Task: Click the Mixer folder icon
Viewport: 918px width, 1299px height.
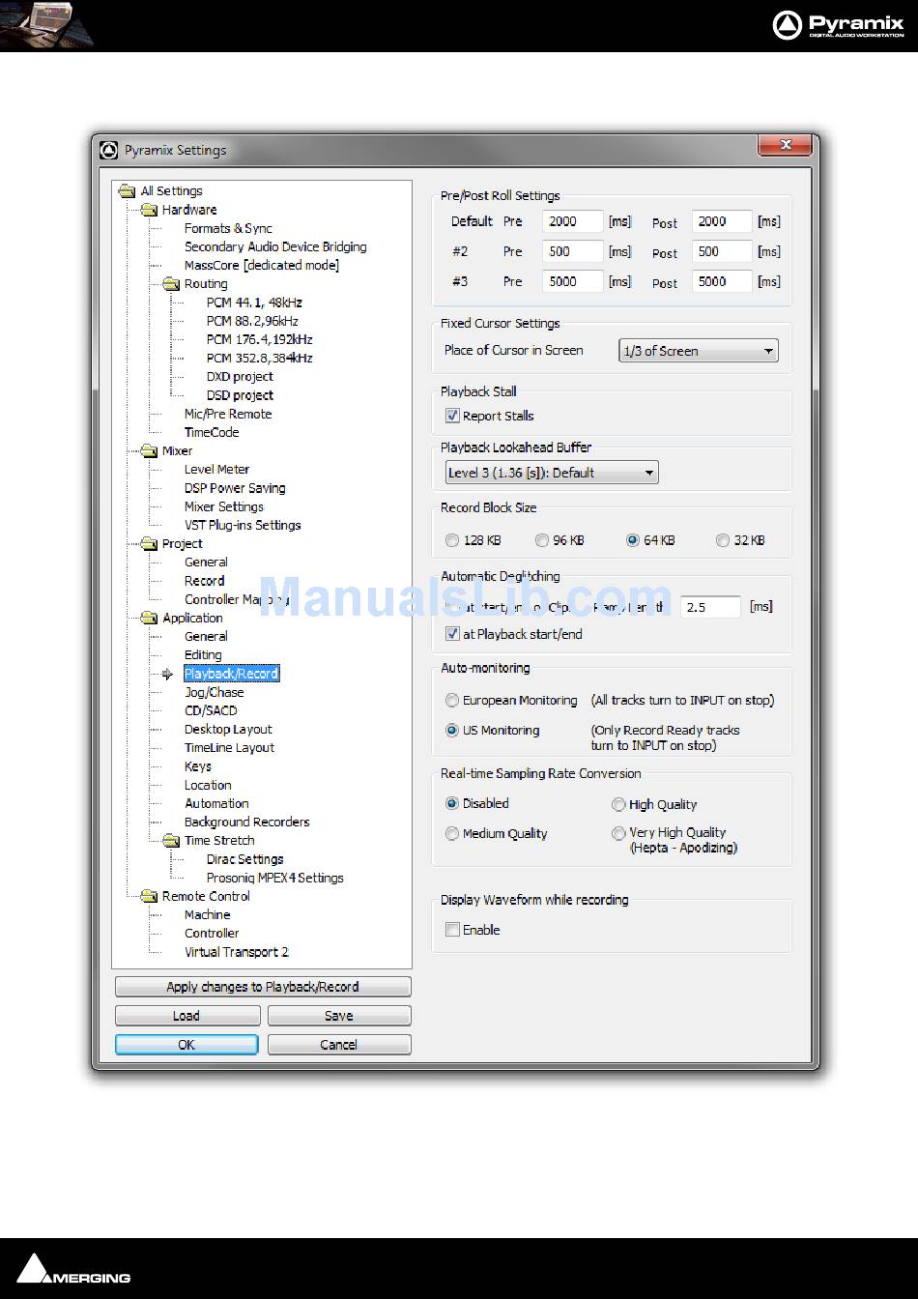Action: (x=149, y=450)
